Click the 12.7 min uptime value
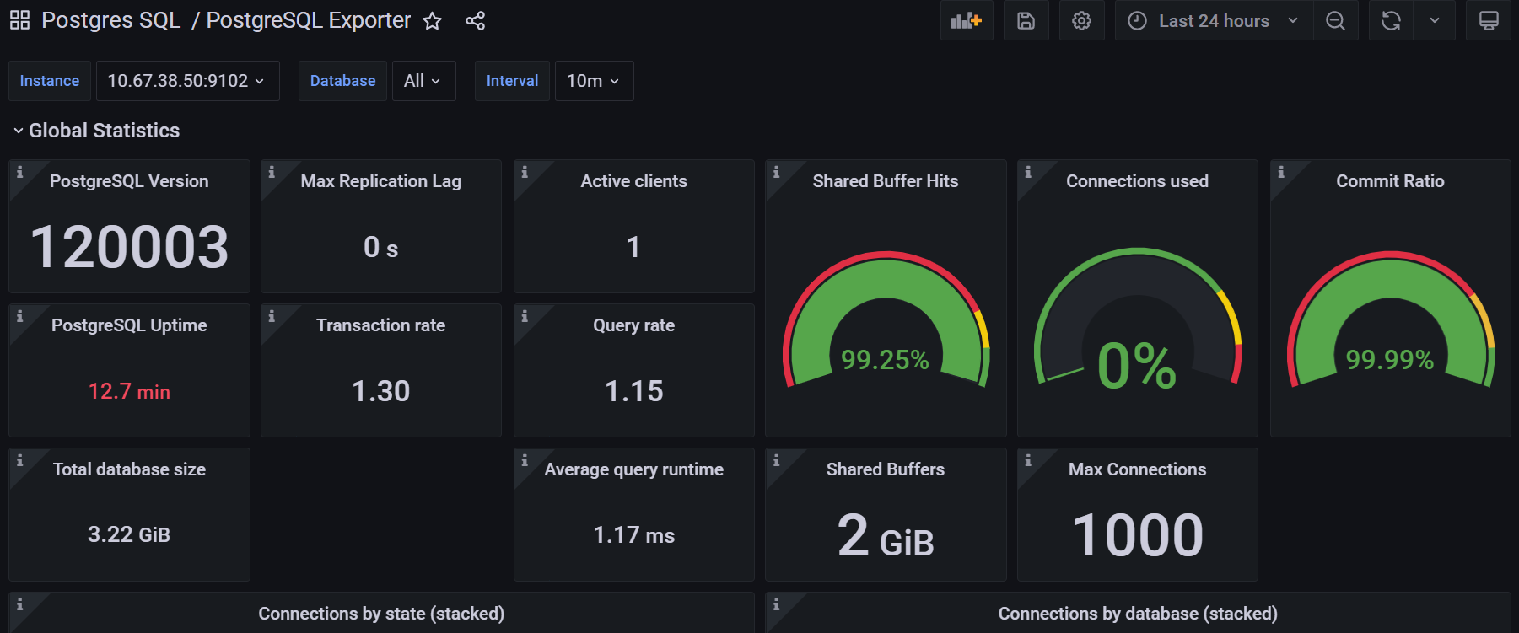 pos(129,391)
